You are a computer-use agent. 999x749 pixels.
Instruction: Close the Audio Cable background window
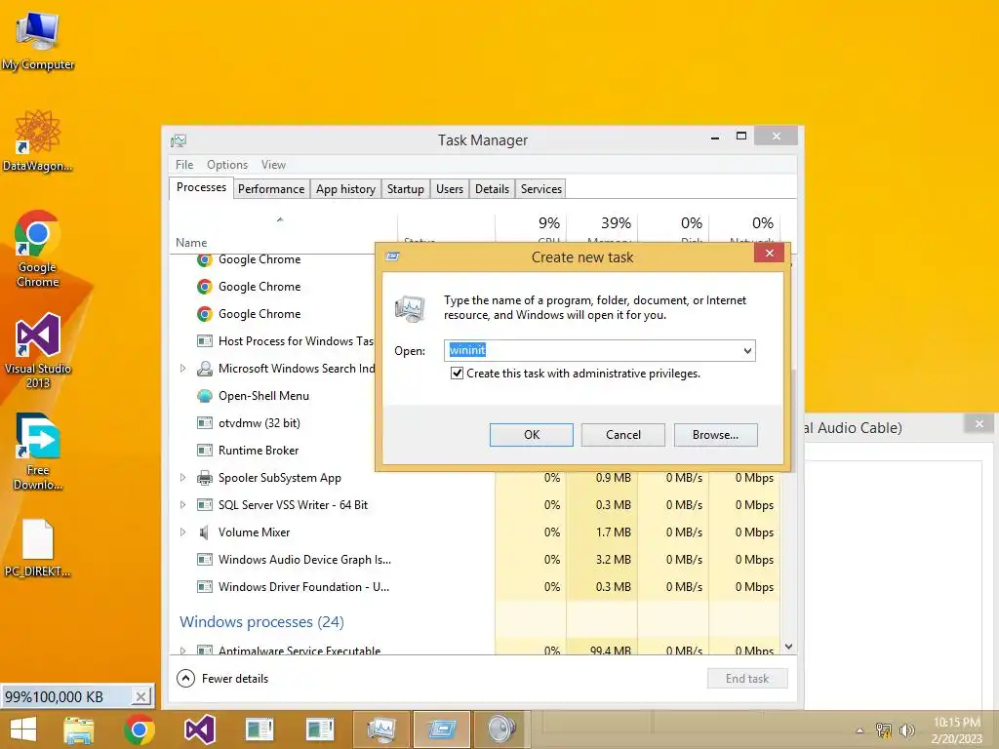coord(979,423)
